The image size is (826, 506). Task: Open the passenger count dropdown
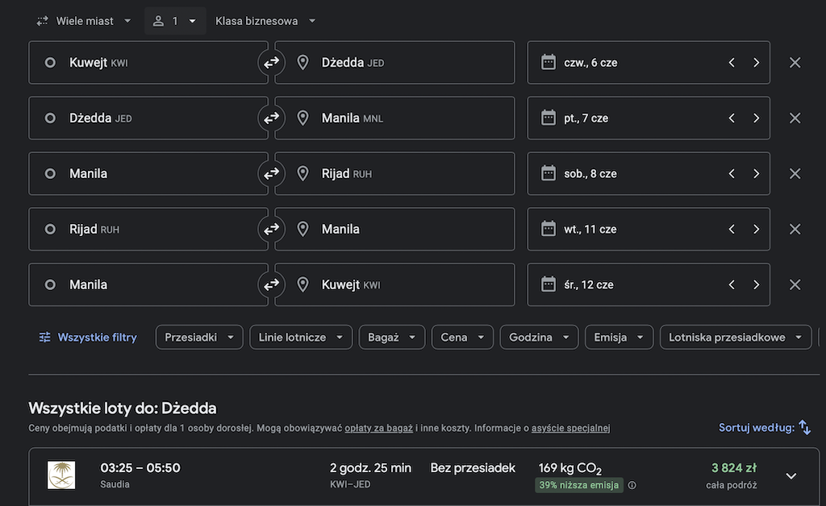[x=175, y=21]
